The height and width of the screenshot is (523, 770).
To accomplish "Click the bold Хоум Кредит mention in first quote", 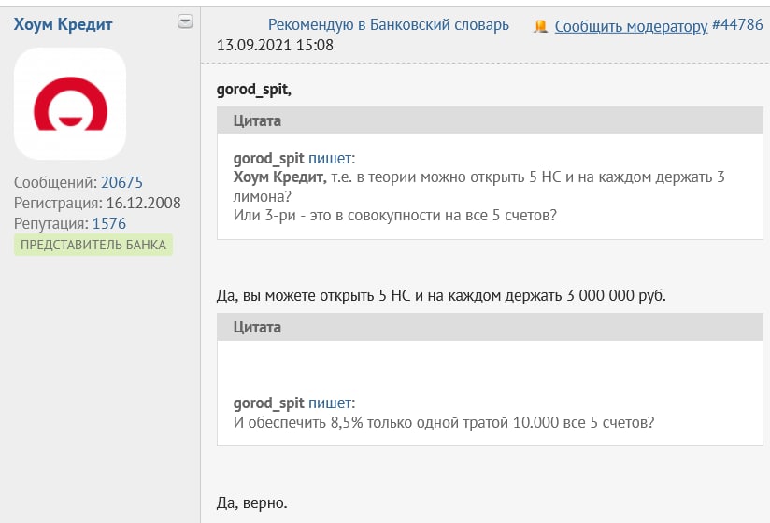I will (x=280, y=177).
